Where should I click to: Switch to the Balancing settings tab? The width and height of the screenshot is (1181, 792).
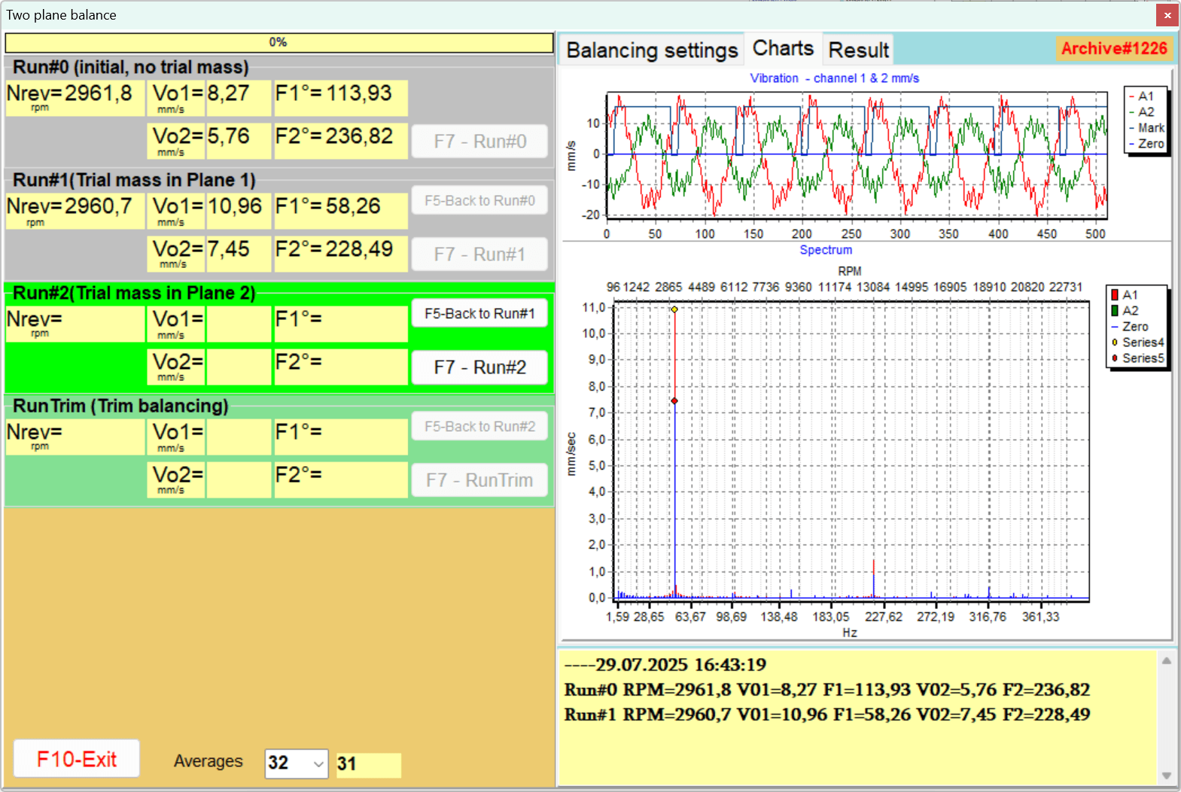click(x=652, y=50)
